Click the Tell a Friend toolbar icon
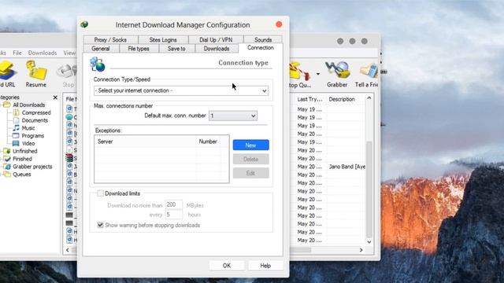Screen dimensions: 504x283 point(369,70)
